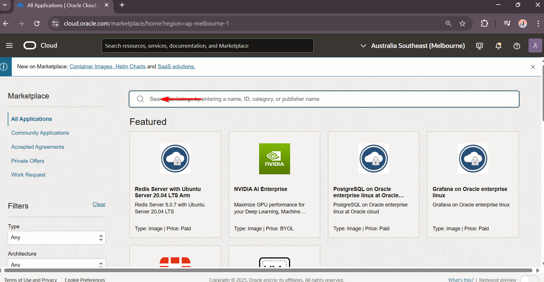Open the NVIDIA AI Enterprise listing thumbnail
Screen dimensions: 544x282
click(274, 159)
